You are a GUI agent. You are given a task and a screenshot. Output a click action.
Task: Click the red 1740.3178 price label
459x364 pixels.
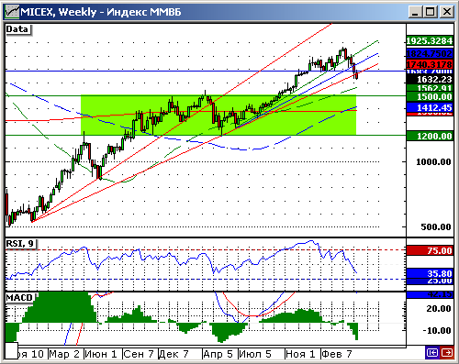430,64
